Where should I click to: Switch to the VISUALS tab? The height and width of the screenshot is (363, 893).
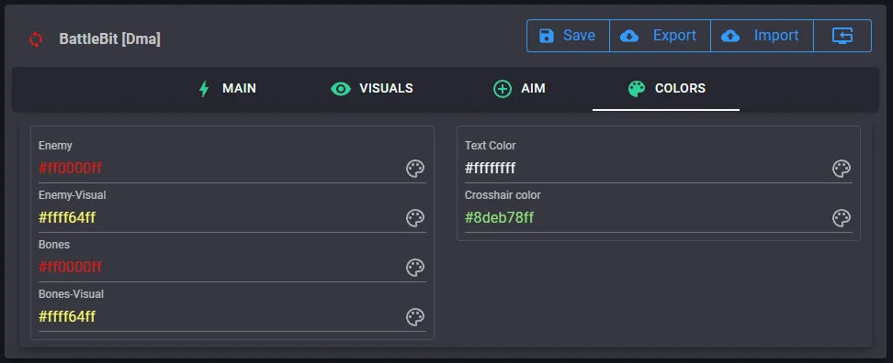coord(372,89)
